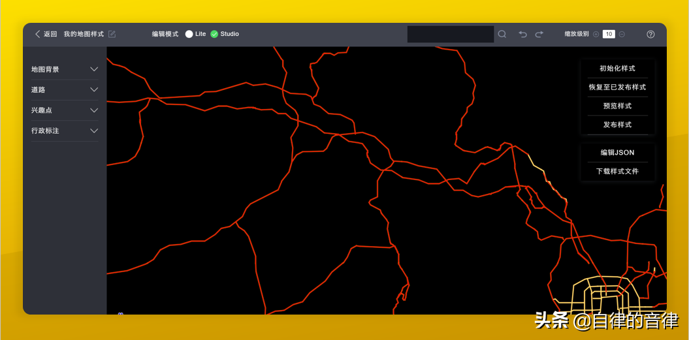Select Lite editing mode
The image size is (689, 340).
[x=189, y=34]
